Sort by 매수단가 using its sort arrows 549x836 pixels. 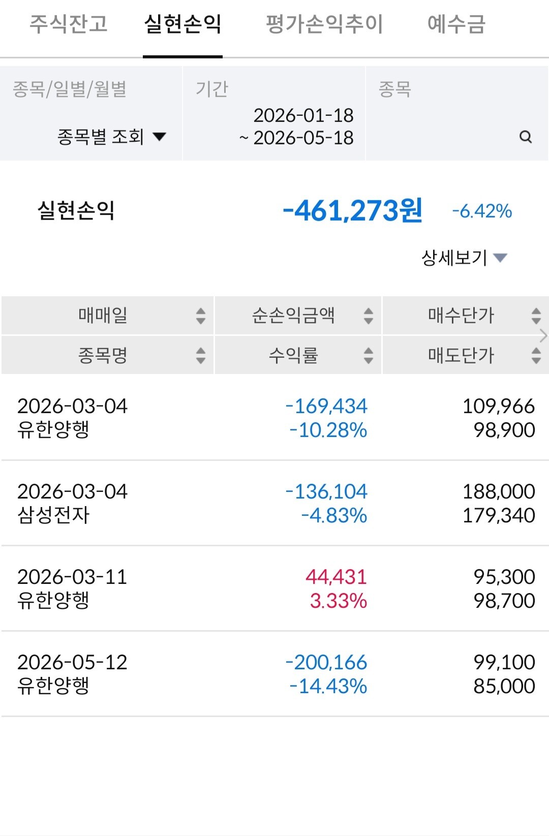click(x=536, y=316)
